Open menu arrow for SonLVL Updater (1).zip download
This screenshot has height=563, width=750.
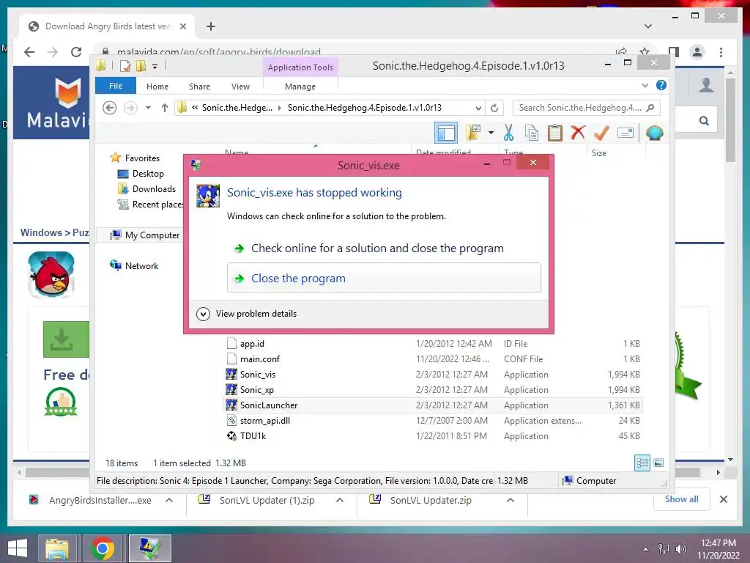(340, 500)
